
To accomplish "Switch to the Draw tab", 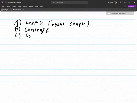I will click(19, 7).
